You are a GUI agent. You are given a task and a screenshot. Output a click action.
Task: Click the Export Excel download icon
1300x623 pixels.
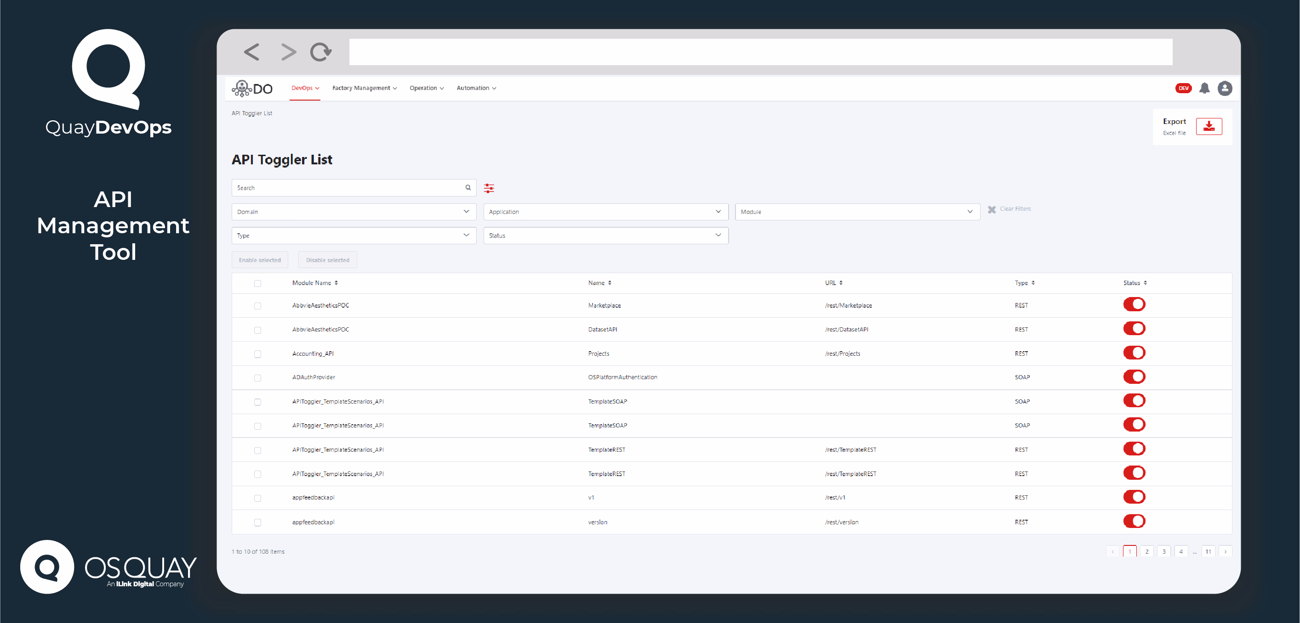1209,126
